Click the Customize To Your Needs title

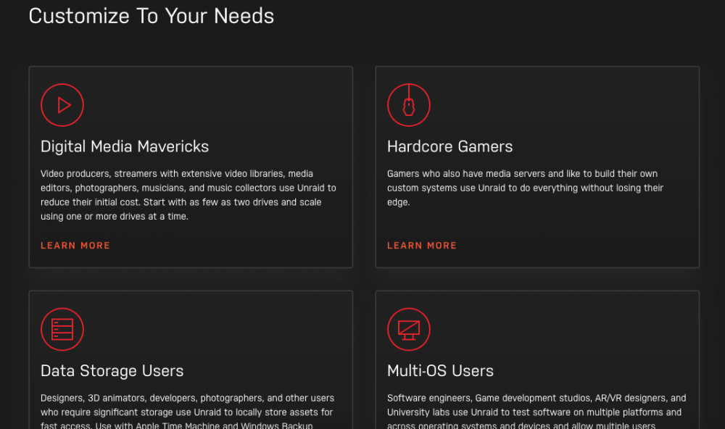click(152, 16)
